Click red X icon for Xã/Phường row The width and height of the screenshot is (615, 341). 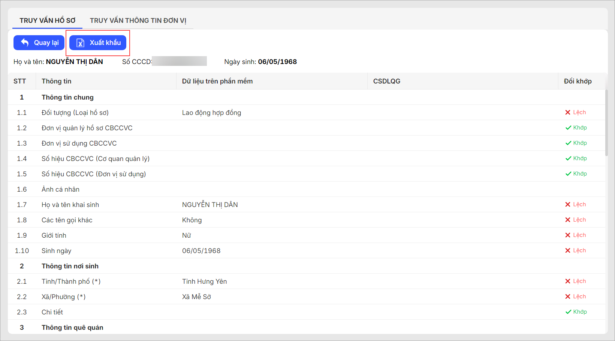click(568, 297)
